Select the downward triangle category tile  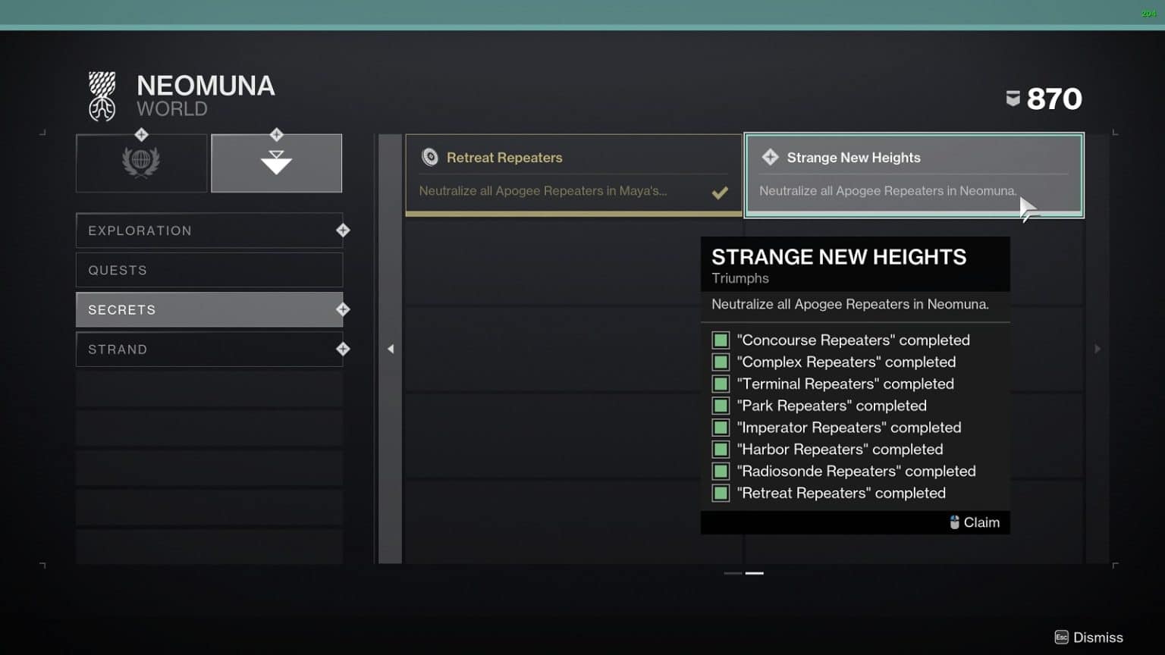tap(276, 163)
